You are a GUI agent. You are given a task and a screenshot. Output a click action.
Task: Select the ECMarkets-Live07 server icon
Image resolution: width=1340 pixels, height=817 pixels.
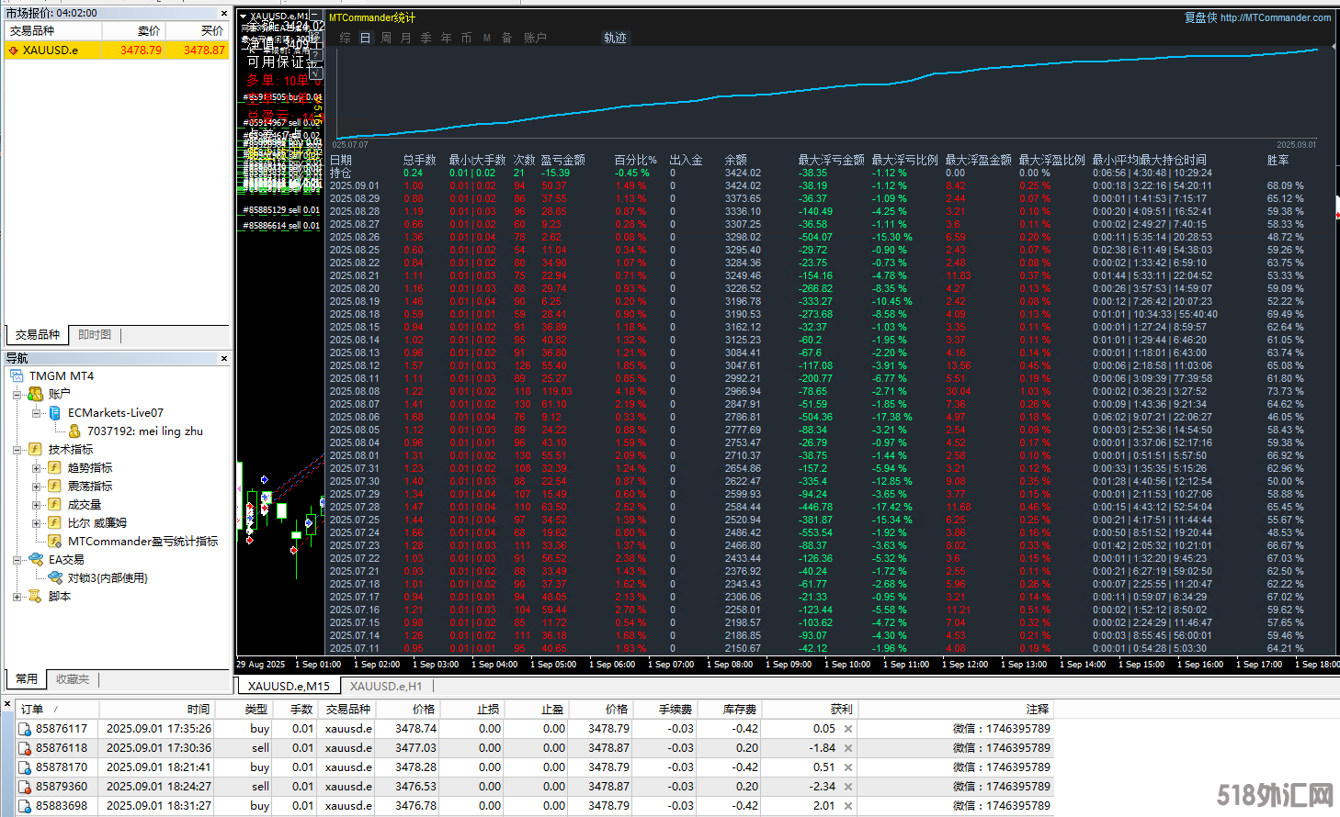[54, 413]
